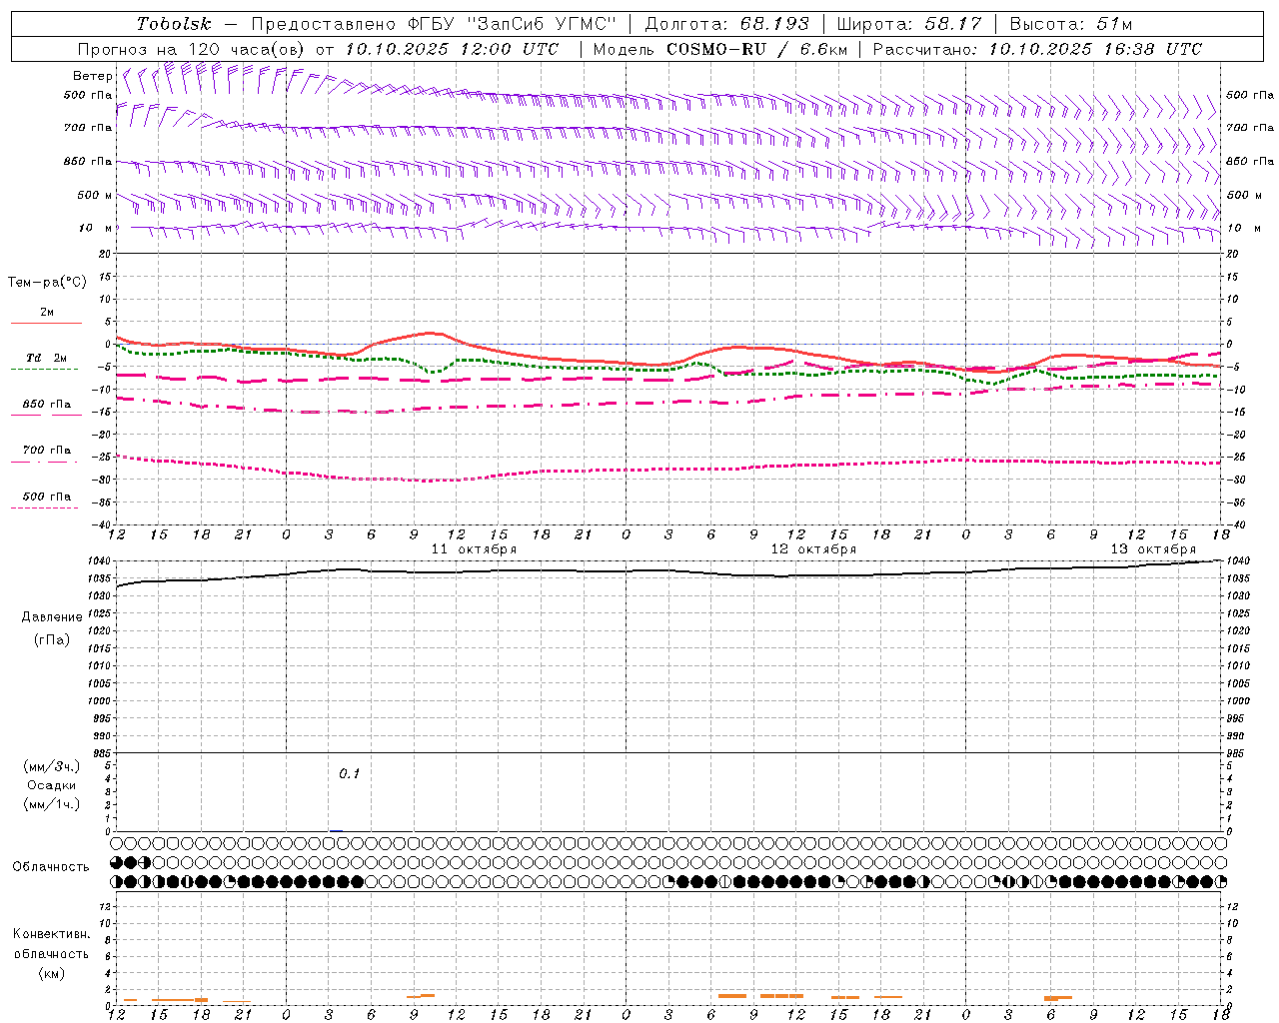Click the latitude value 58.17
This screenshot has width=1279, height=1023.
[x=953, y=24]
